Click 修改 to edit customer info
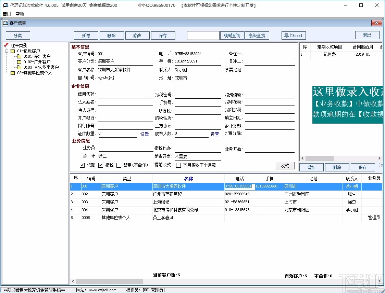385x293 pixels. [137, 35]
